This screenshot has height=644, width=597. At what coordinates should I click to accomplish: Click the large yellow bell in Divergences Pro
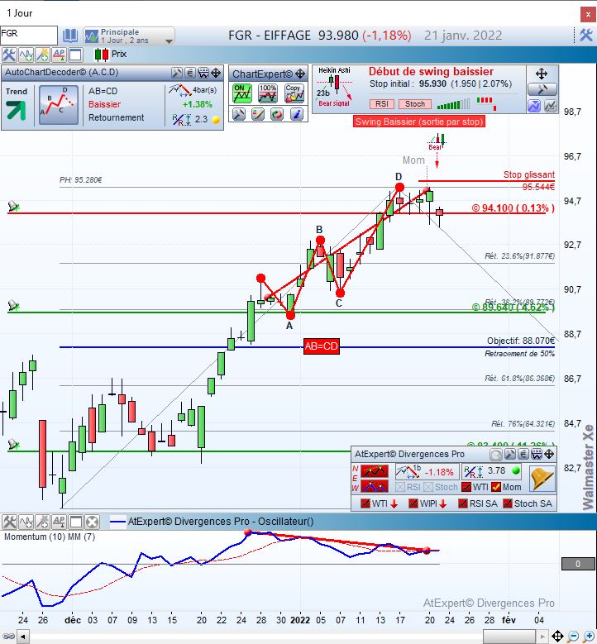point(542,479)
